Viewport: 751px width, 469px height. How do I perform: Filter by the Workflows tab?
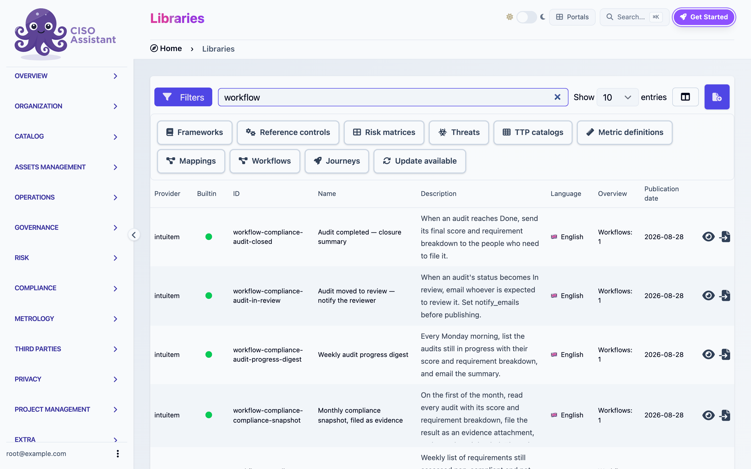click(265, 161)
